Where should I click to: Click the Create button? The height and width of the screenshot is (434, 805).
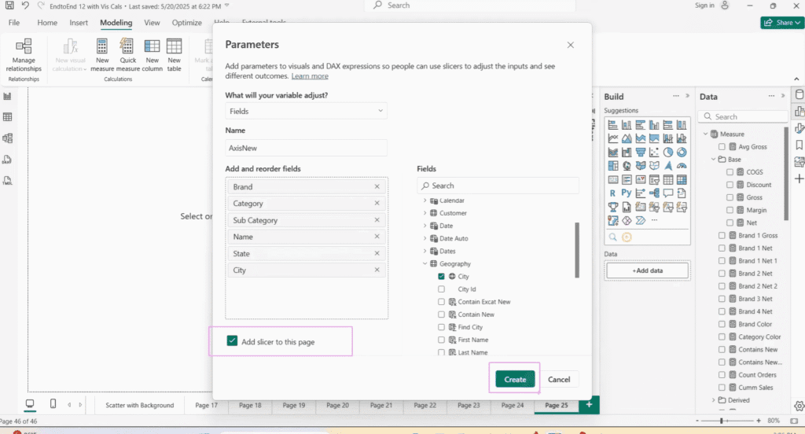[515, 380]
